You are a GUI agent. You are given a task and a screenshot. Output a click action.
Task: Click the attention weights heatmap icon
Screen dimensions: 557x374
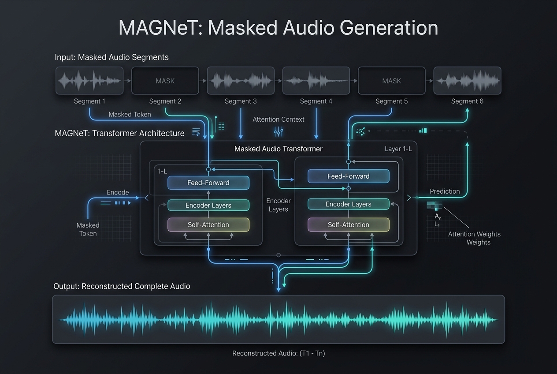point(434,206)
